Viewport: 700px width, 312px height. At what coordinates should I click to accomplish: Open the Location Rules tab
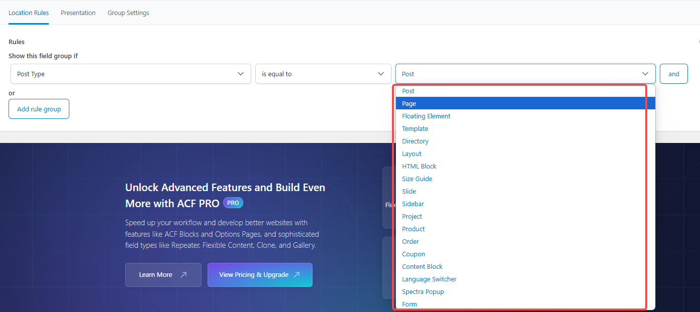(29, 13)
